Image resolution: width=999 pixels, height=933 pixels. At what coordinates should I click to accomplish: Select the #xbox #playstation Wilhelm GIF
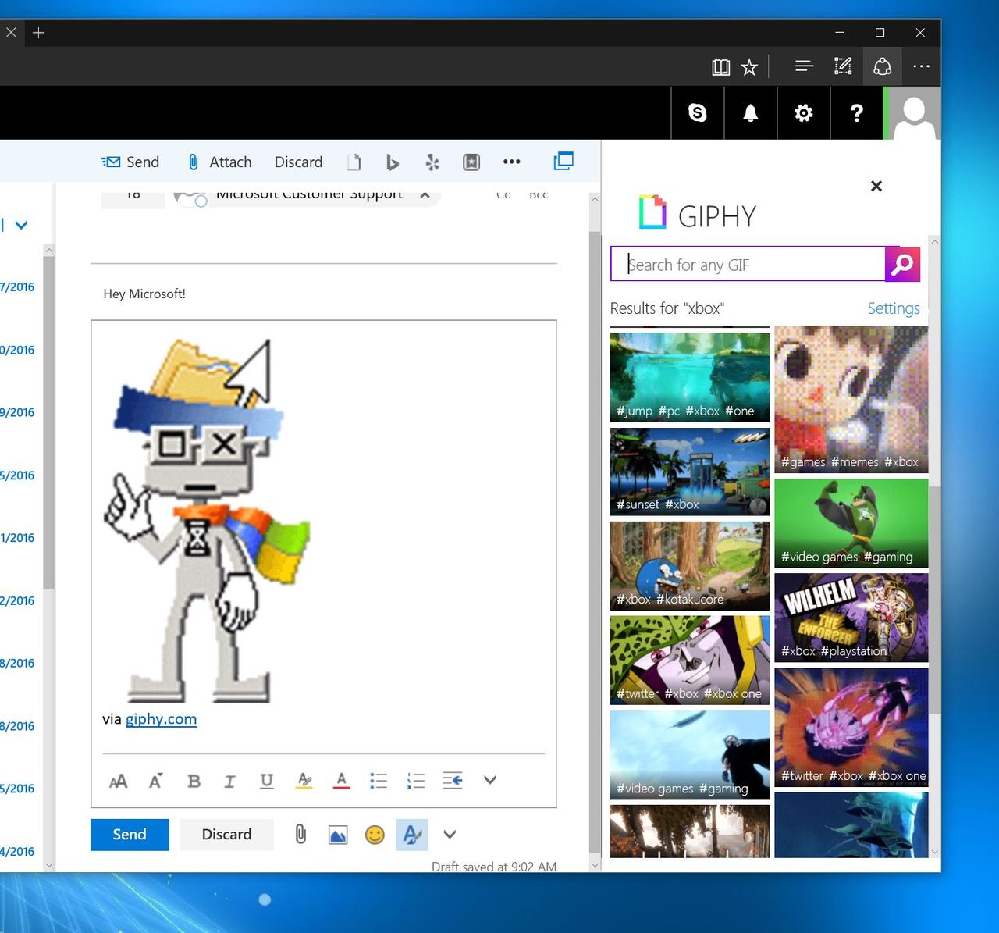coord(851,618)
